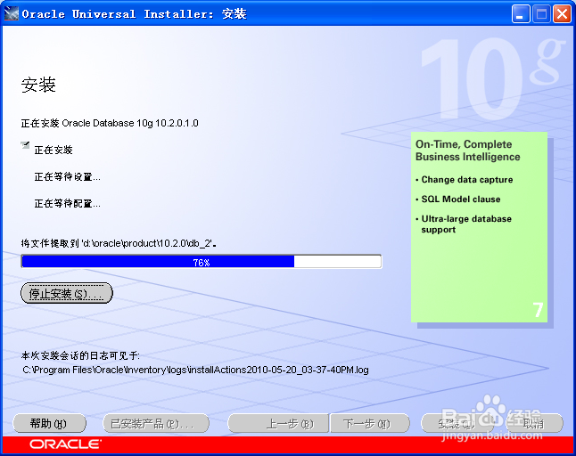Viewport: 576px width, 456px height.
Task: Click the 正在安装 status label
Action: coord(53,150)
